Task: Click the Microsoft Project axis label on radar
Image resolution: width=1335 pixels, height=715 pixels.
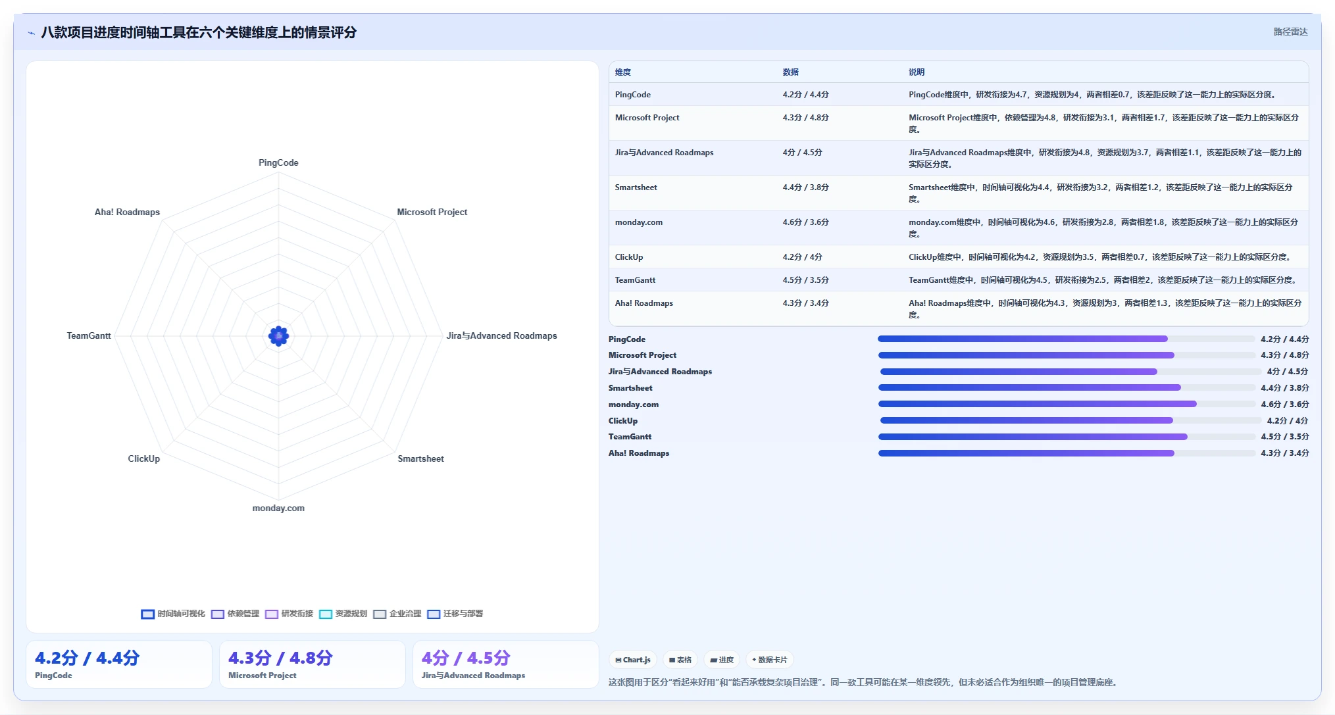Action: [432, 212]
